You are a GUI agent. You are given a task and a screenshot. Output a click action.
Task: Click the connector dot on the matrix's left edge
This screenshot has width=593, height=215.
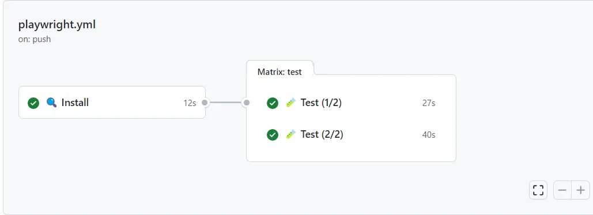(x=247, y=103)
